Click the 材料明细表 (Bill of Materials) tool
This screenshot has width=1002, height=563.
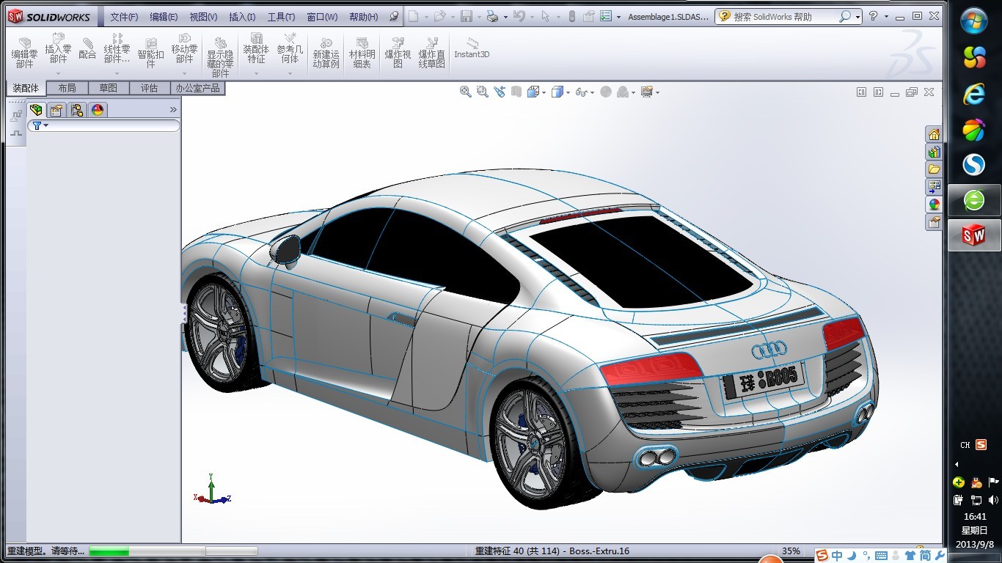pos(362,54)
